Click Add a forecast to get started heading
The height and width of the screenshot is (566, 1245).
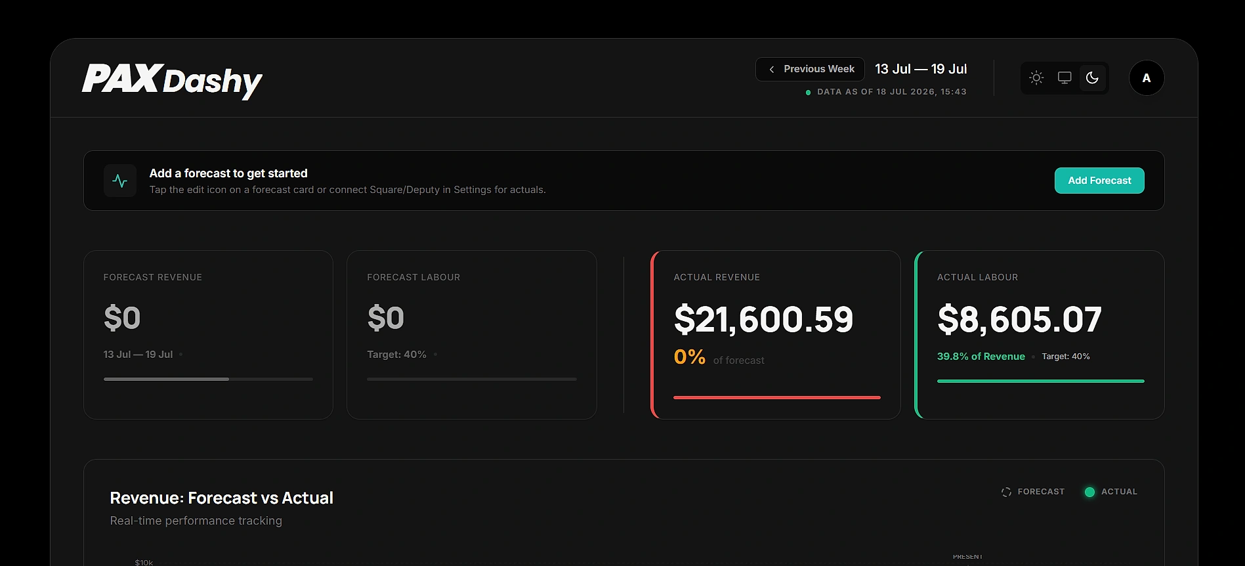(228, 173)
